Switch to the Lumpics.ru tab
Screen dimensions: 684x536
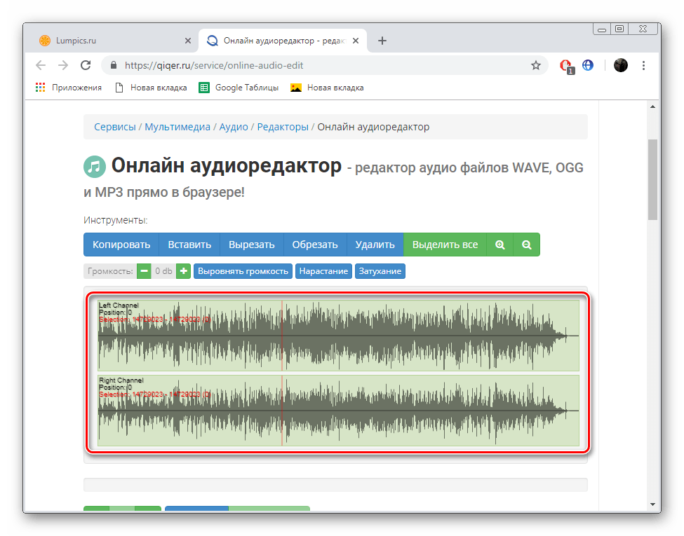[112, 41]
